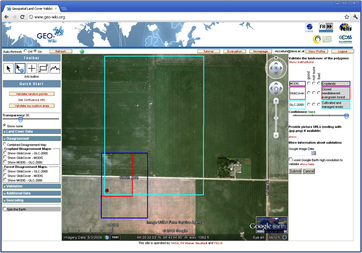Select cropland Show GlobCover - MODIS
Image resolution: width=362 pixels, height=253 pixels.
[x=5, y=157]
